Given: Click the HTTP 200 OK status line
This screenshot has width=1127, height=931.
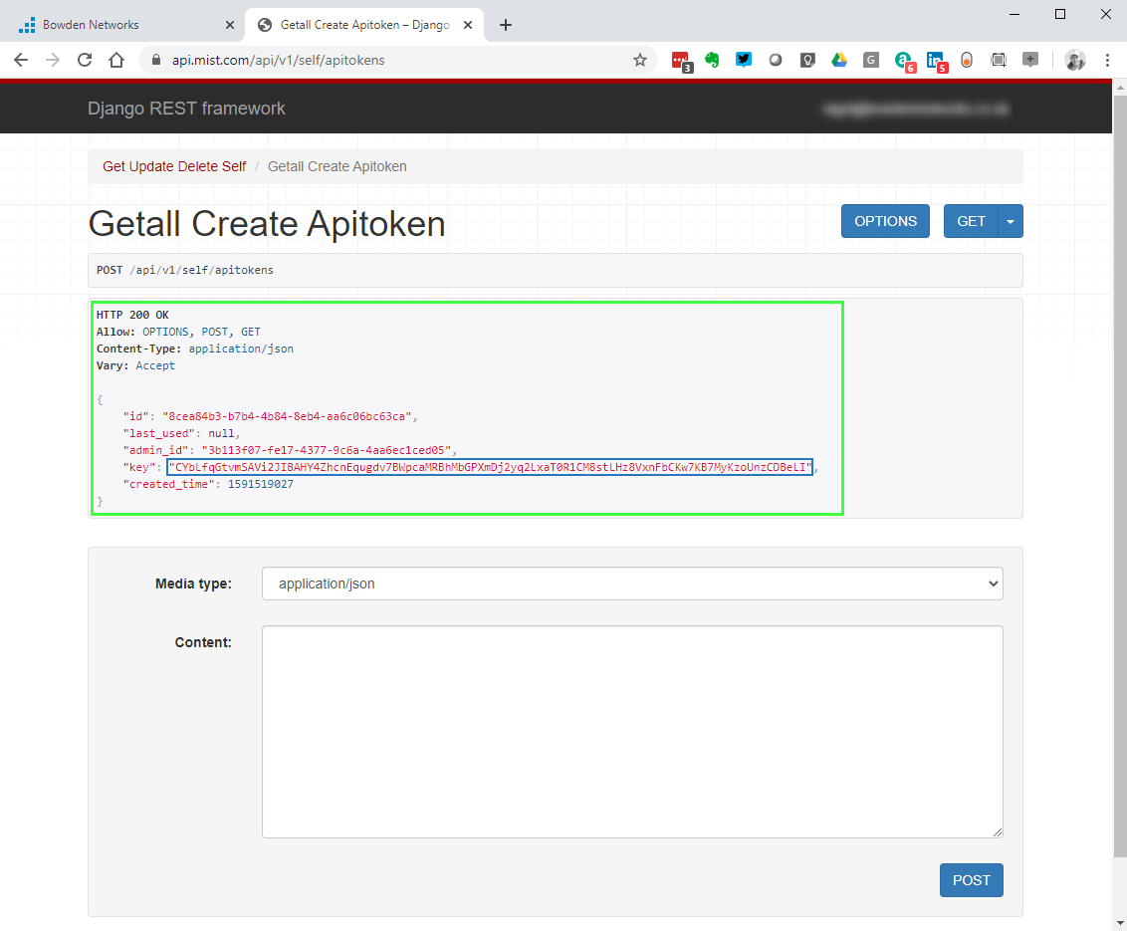Looking at the screenshot, I should (133, 315).
